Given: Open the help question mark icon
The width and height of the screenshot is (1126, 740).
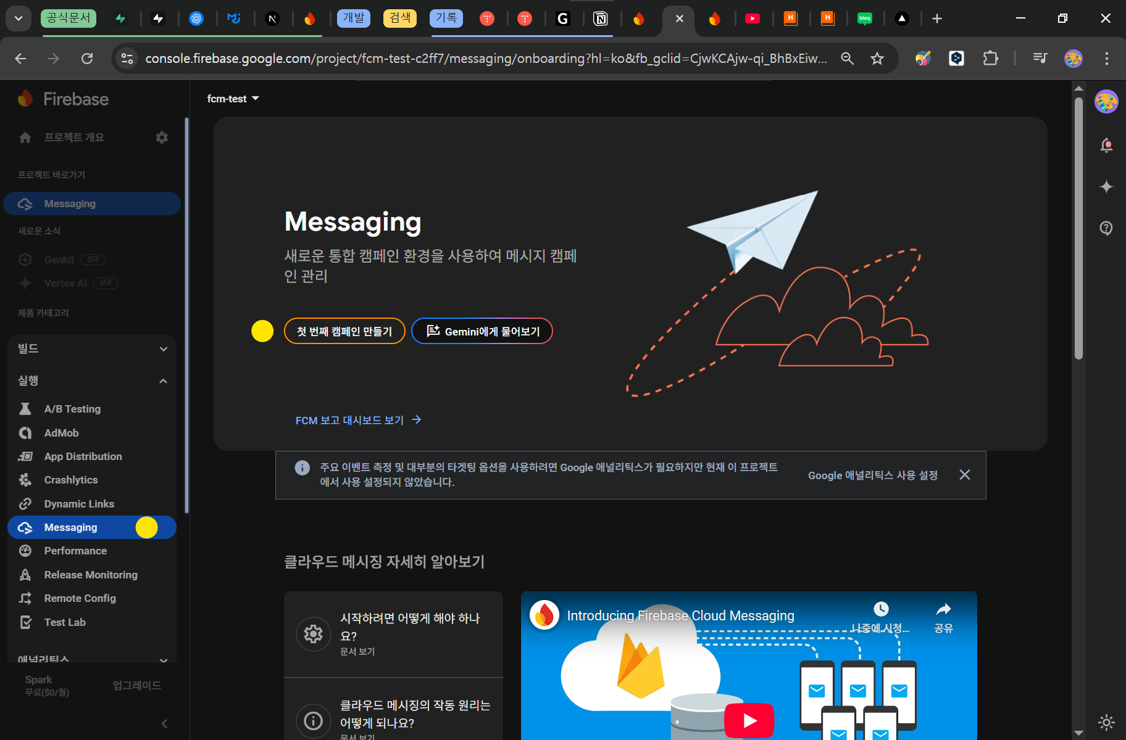Looking at the screenshot, I should tap(1106, 228).
